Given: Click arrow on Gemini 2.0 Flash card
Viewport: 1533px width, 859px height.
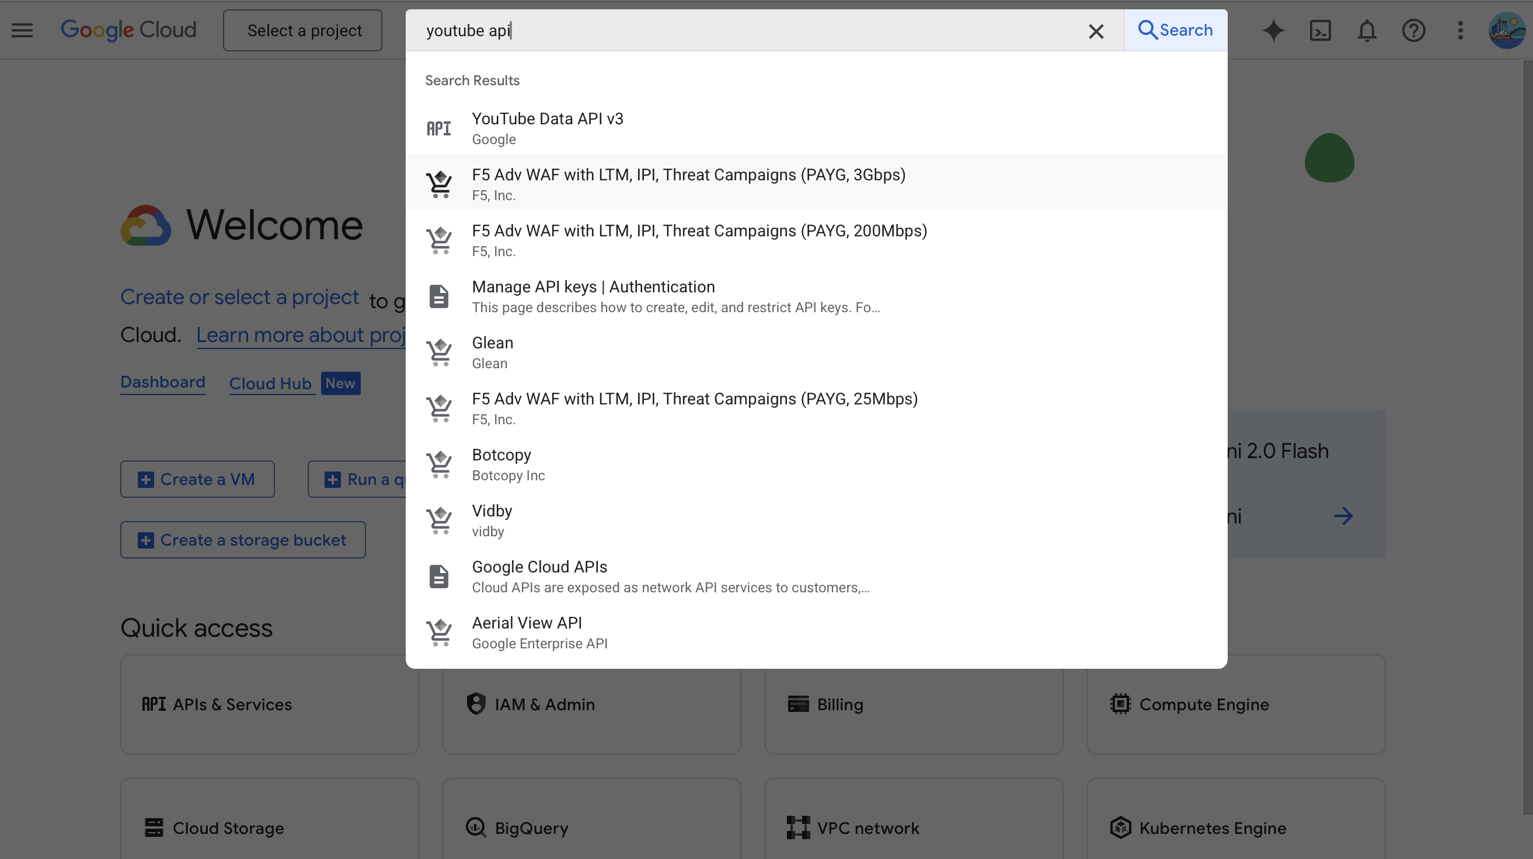Looking at the screenshot, I should pyautogui.click(x=1343, y=516).
